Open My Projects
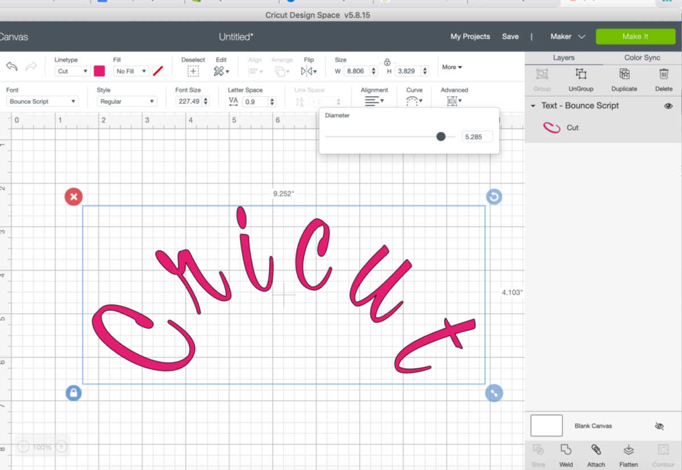The image size is (682, 470). 470,36
